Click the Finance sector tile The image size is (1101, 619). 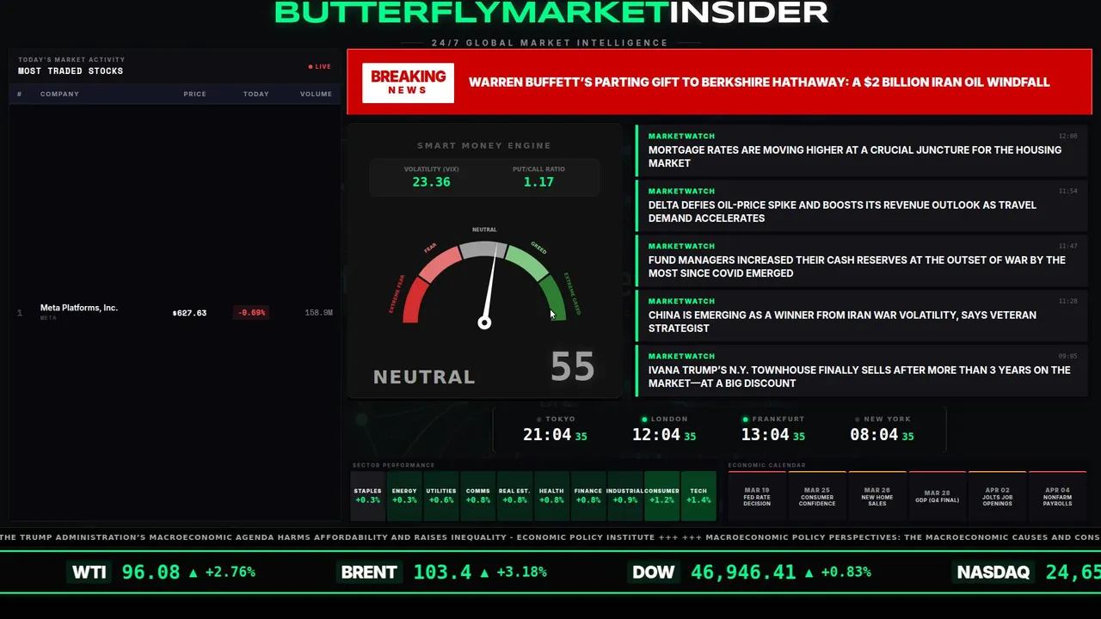point(588,496)
